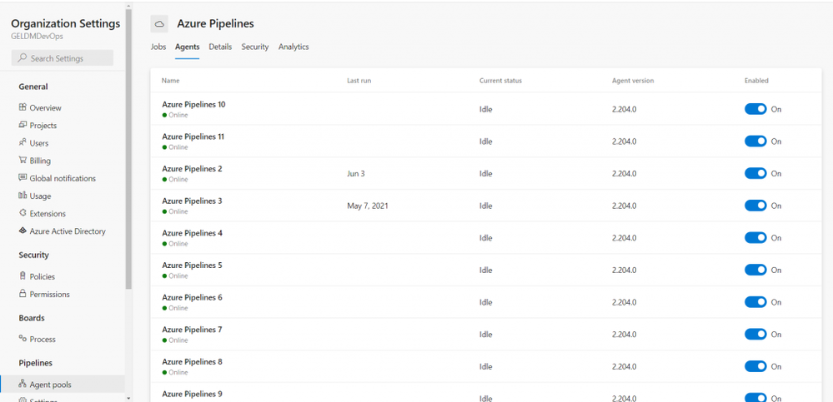
Task: Click the Global notifications icon
Action: point(23,178)
